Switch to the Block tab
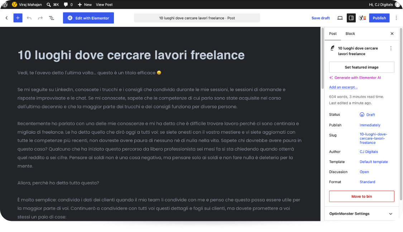 pos(350,34)
